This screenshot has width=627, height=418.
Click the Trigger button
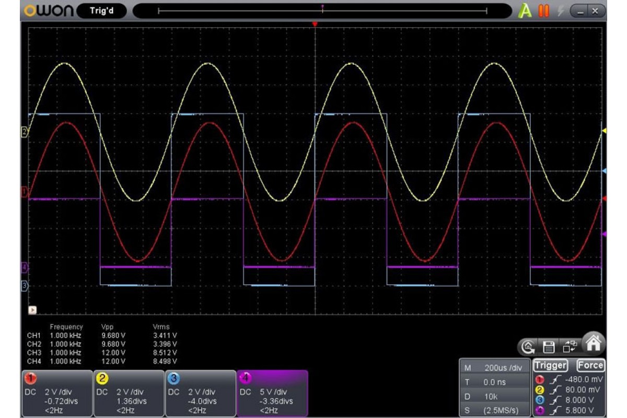(550, 366)
